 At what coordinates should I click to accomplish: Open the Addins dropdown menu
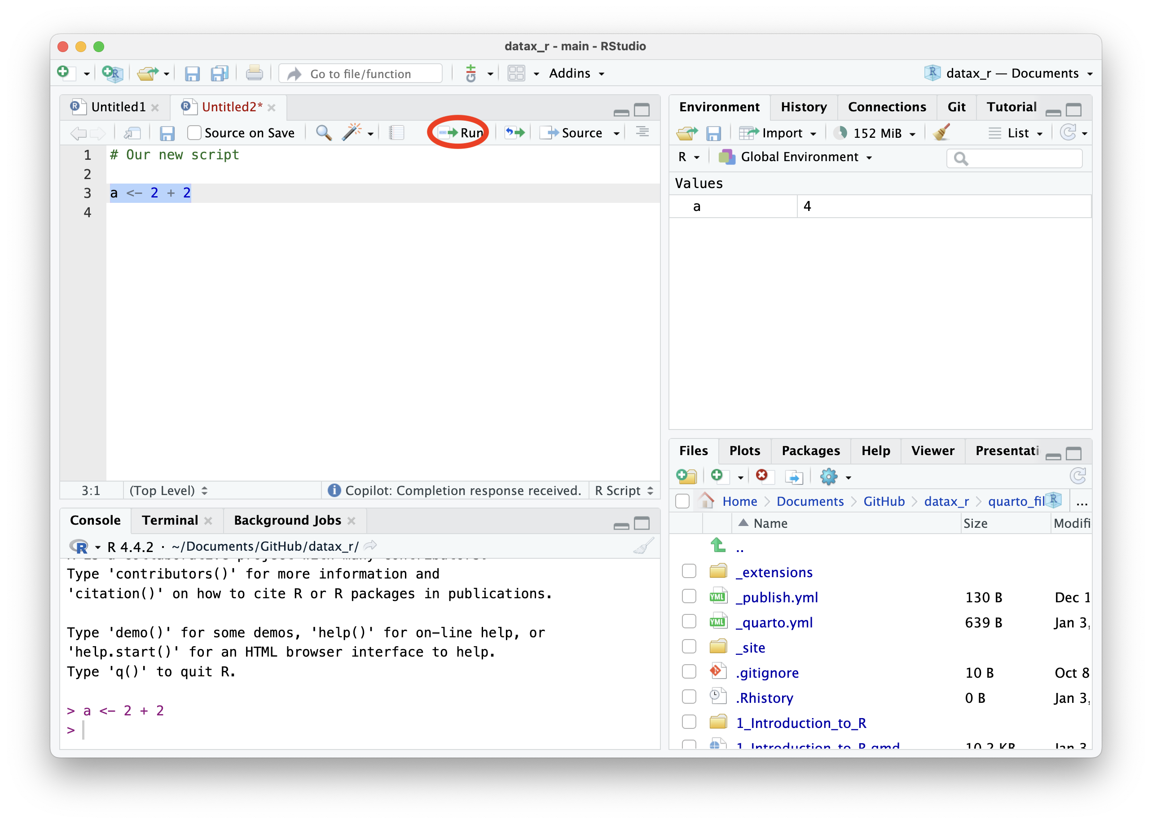click(576, 74)
